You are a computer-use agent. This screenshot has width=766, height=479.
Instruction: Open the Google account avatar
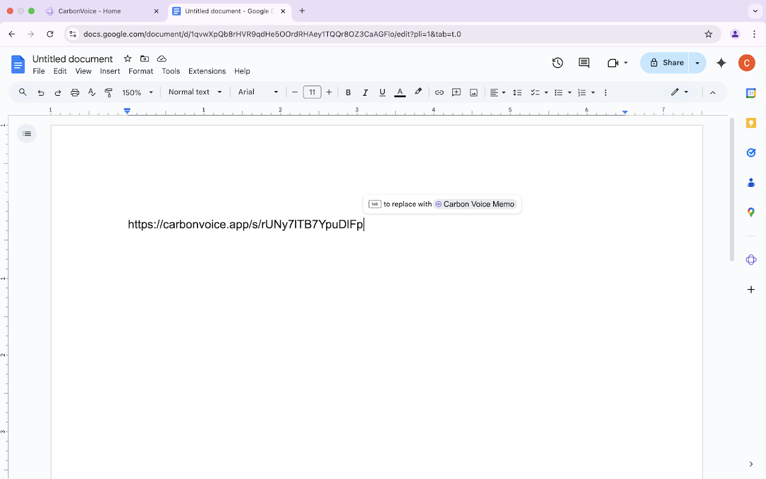pos(747,63)
